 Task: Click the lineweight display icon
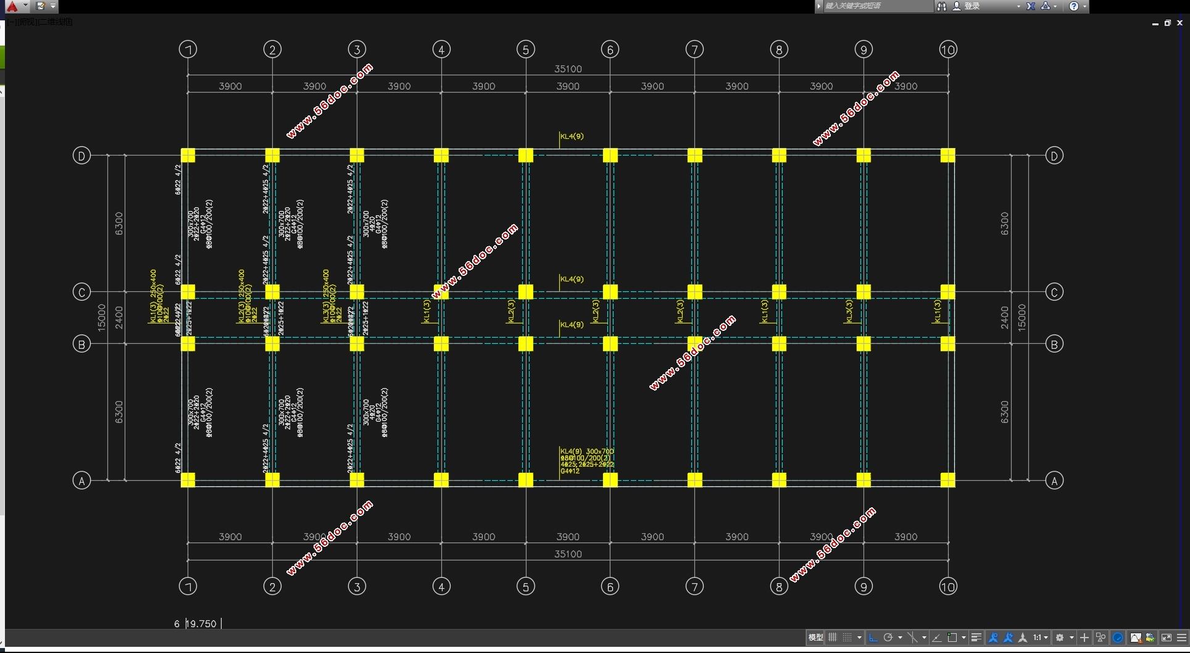click(976, 638)
